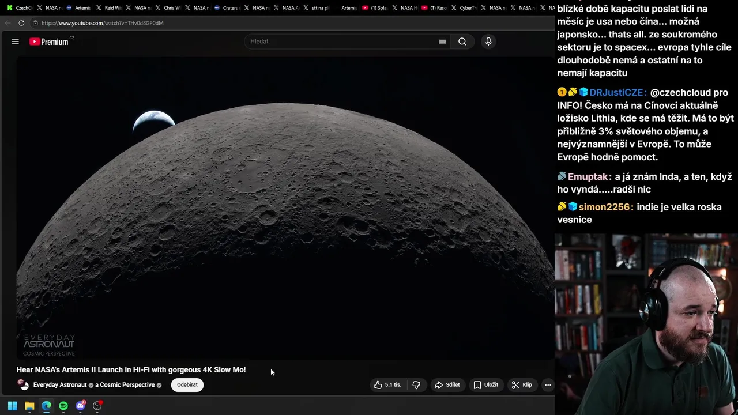
Task: Open the on-screen keyboard icon in search box
Action: click(x=442, y=41)
